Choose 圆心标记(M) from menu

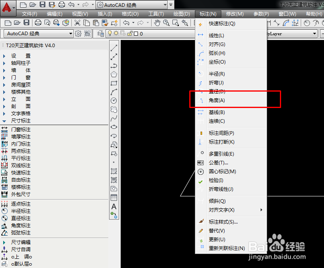pyautogui.click(x=231, y=172)
